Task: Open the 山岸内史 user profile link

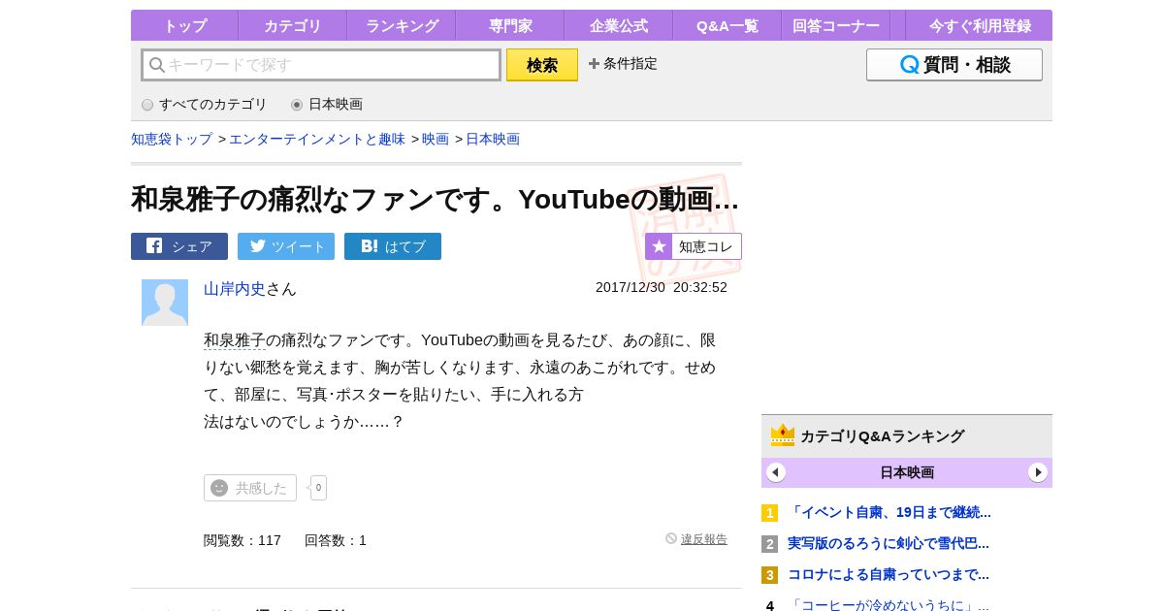Action: (x=234, y=289)
